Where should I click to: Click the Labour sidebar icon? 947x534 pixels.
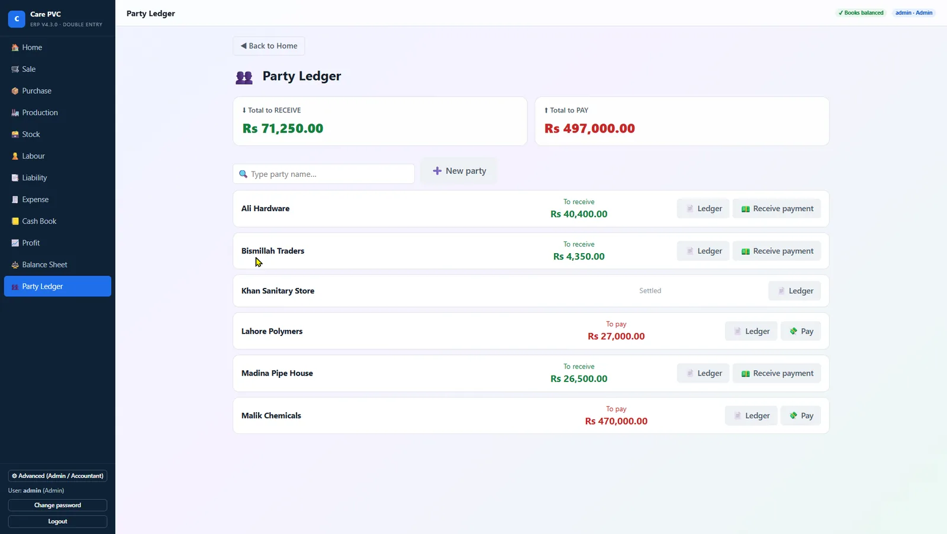tap(15, 156)
